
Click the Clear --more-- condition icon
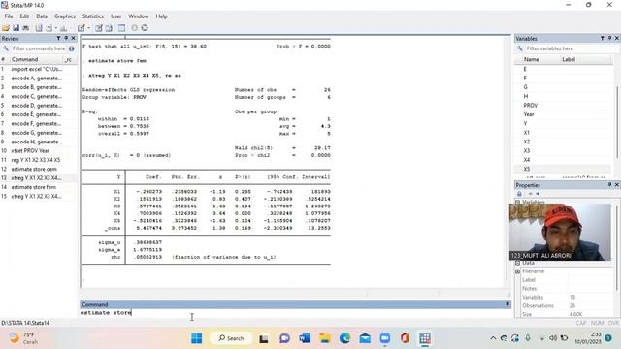(x=135, y=28)
